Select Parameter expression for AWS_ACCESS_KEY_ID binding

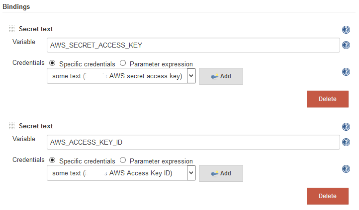tap(123, 160)
